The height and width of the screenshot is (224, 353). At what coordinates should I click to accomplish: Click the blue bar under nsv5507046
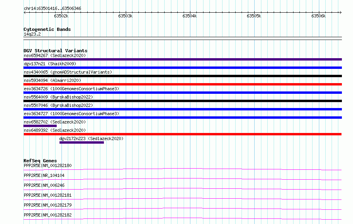182,109
